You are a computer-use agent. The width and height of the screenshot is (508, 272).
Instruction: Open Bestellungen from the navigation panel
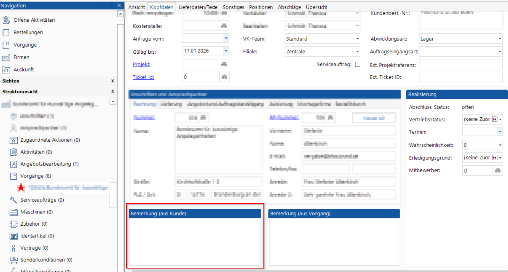pyautogui.click(x=28, y=32)
